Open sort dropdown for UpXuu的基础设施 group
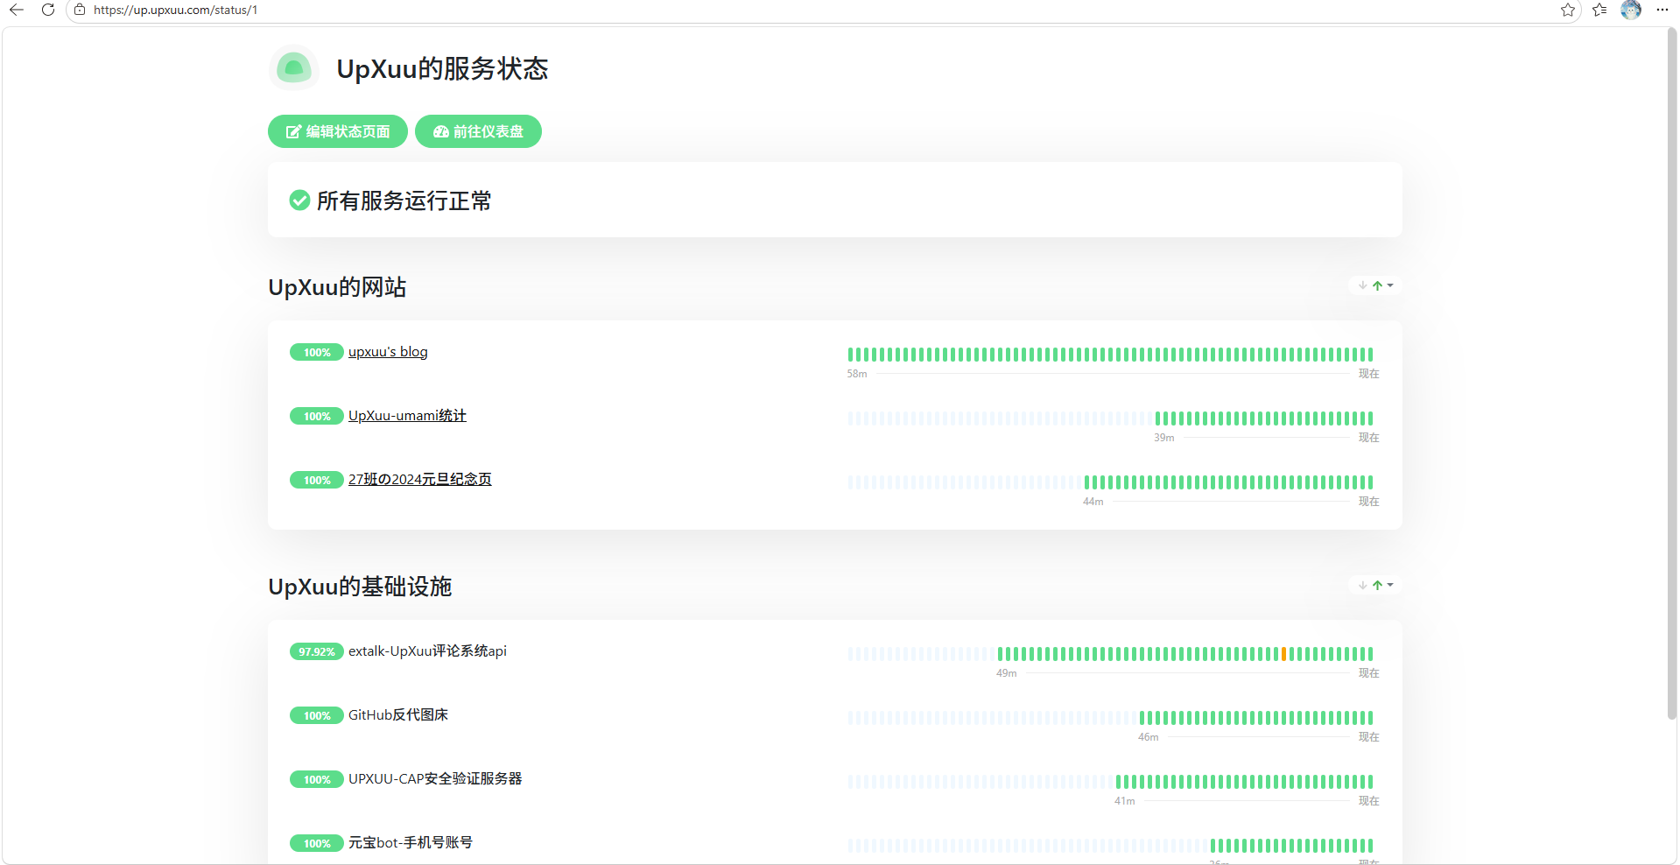The height and width of the screenshot is (865, 1680). [x=1376, y=585]
